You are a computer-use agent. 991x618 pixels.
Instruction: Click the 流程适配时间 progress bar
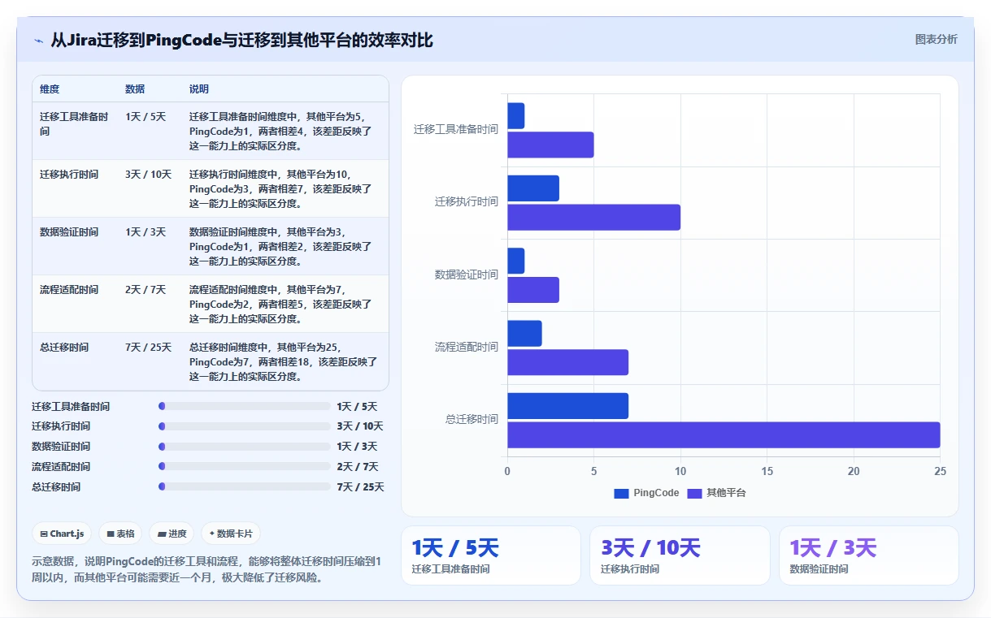click(x=245, y=466)
